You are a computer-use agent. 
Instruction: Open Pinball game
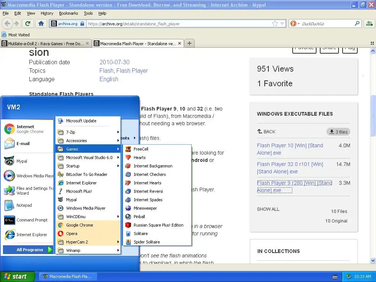tap(157, 217)
